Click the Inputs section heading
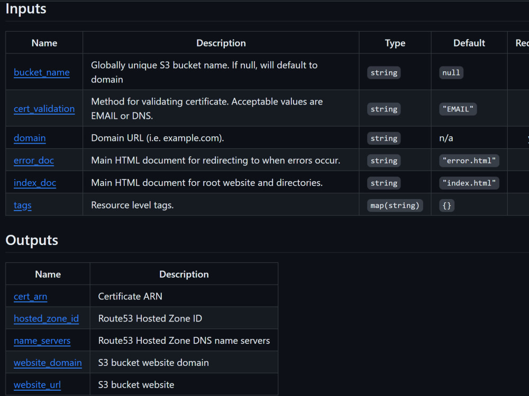 tap(25, 8)
